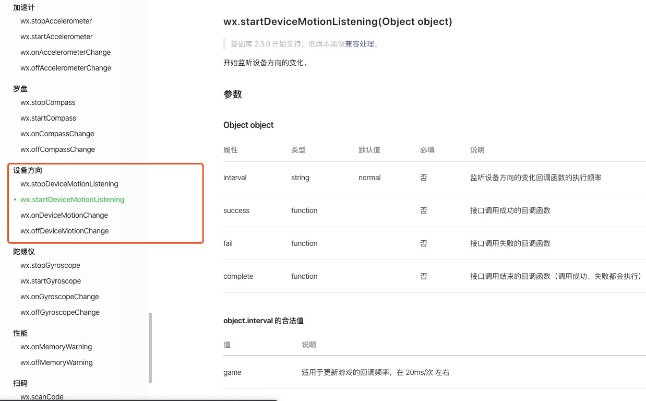Open wx.onCompassChange documentation
The height and width of the screenshot is (401, 646).
point(57,134)
